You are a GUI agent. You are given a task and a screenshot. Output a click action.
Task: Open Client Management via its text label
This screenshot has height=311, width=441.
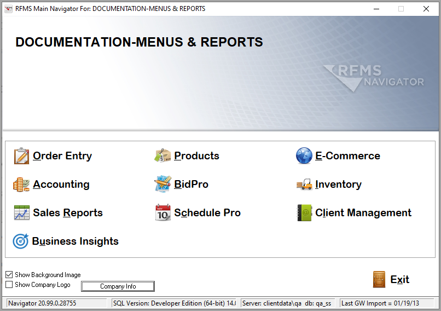[x=363, y=213]
